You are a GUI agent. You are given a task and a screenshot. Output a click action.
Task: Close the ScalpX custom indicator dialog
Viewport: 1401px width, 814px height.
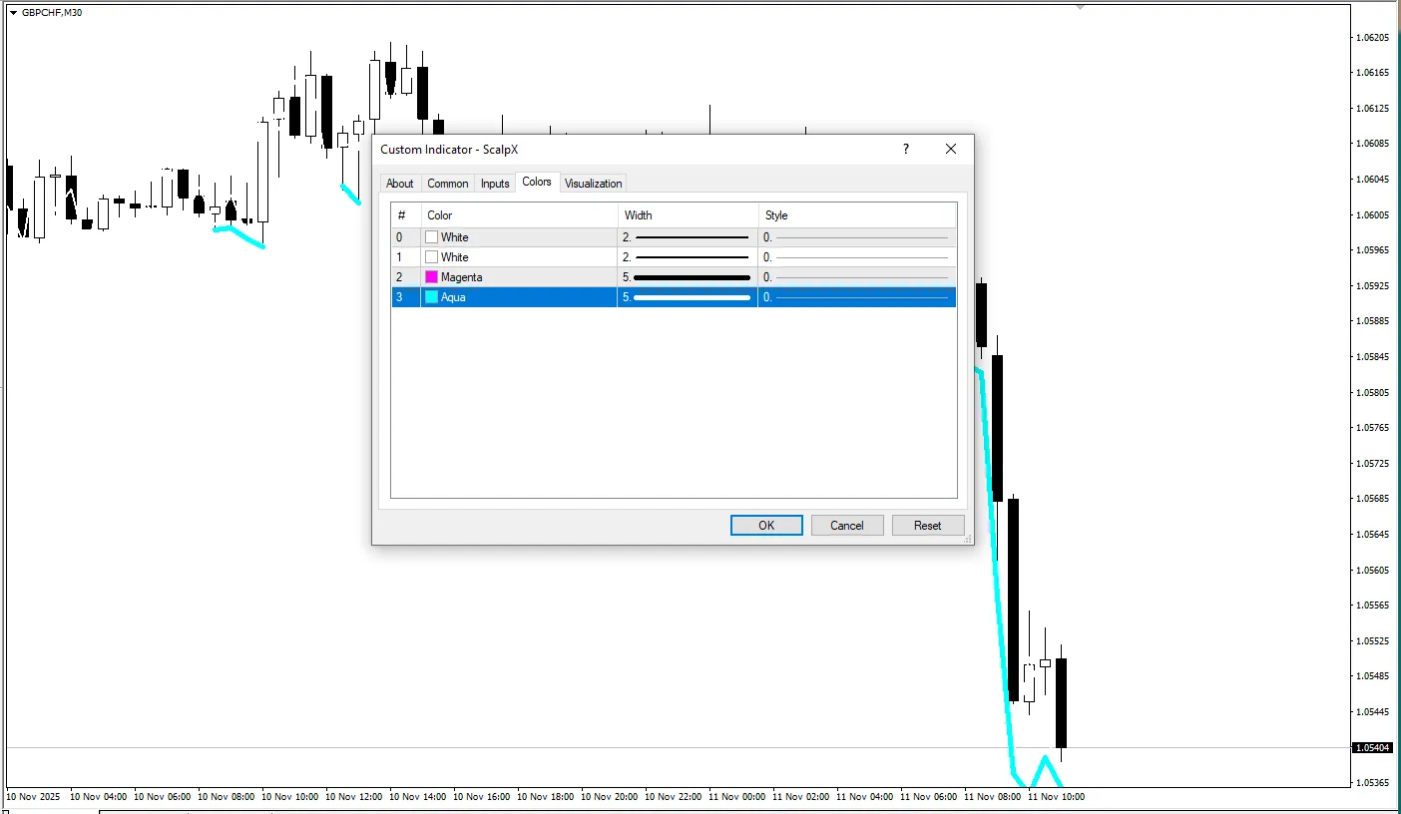coord(951,149)
